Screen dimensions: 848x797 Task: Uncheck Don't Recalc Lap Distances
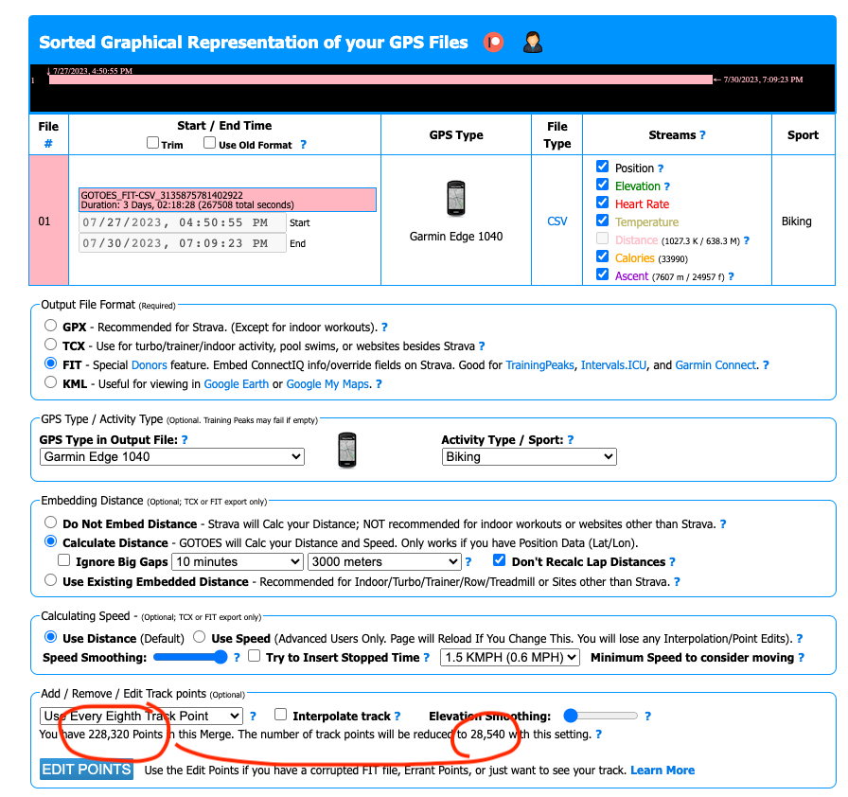[500, 560]
